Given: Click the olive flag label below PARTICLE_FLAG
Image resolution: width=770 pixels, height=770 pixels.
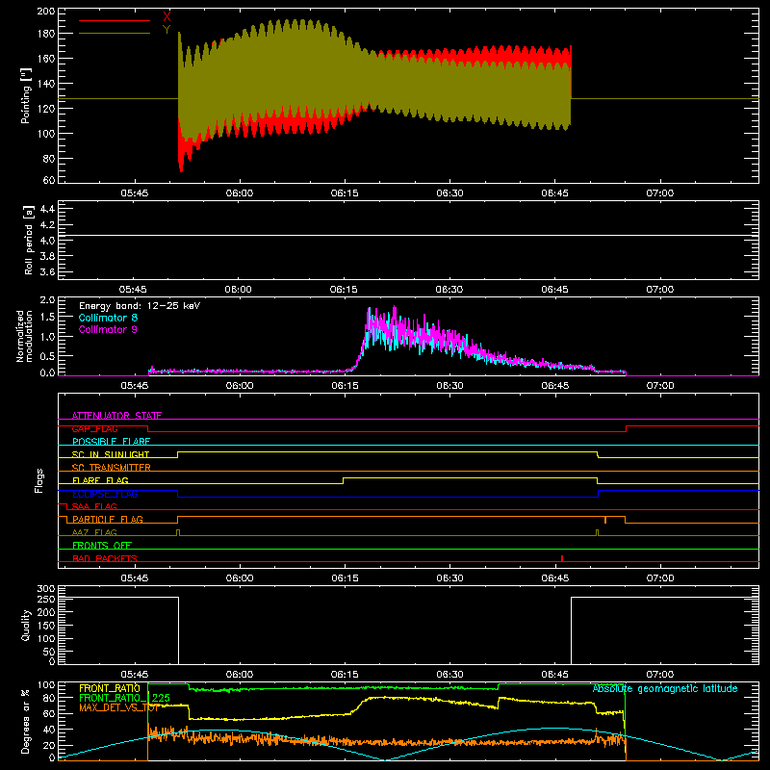Looking at the screenshot, I should click(x=94, y=532).
